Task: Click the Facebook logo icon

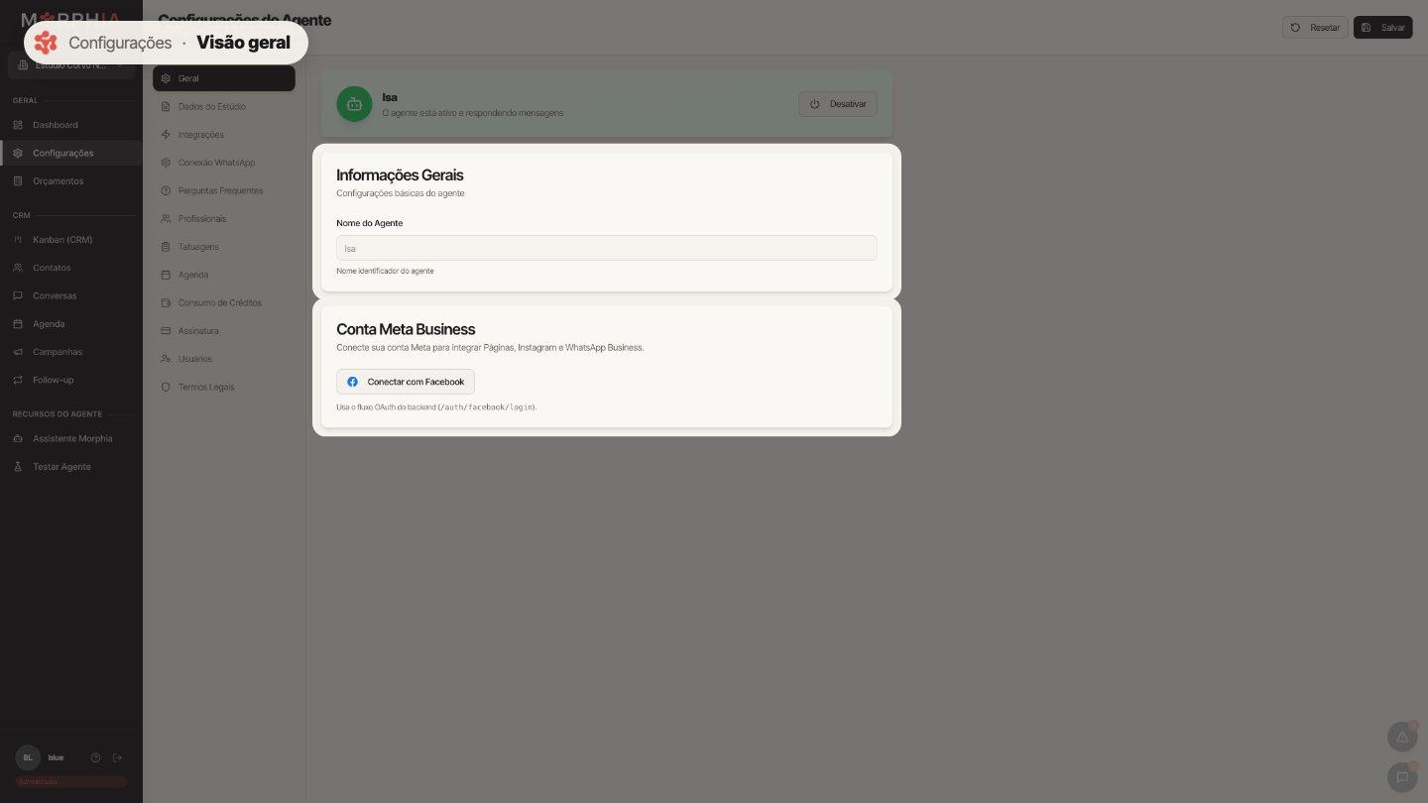Action: [x=352, y=382]
